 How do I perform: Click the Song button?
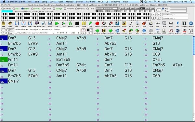click(x=10, y=30)
